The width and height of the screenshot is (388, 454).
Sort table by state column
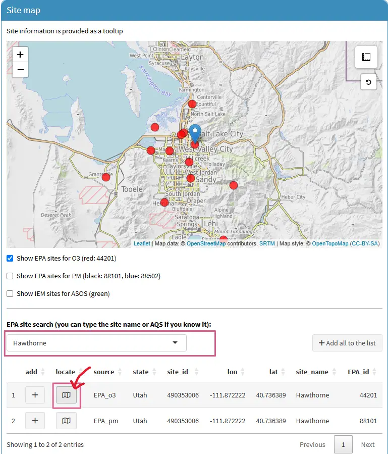141,372
